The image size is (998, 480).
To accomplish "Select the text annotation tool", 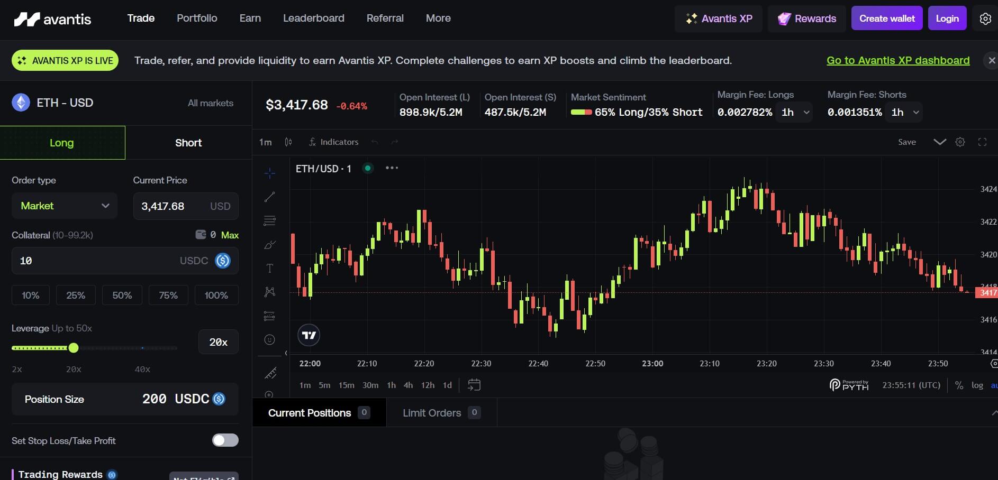I will point(269,269).
